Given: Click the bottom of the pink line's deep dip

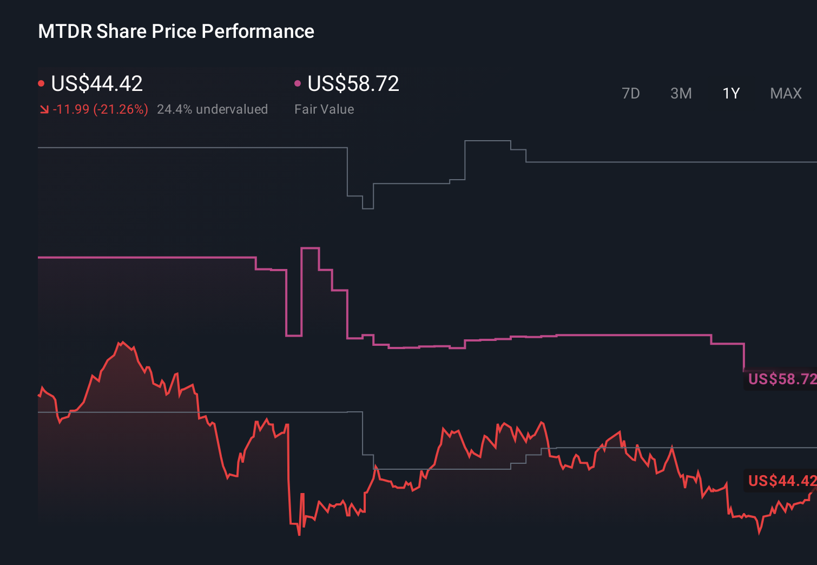Looking at the screenshot, I should [x=294, y=336].
